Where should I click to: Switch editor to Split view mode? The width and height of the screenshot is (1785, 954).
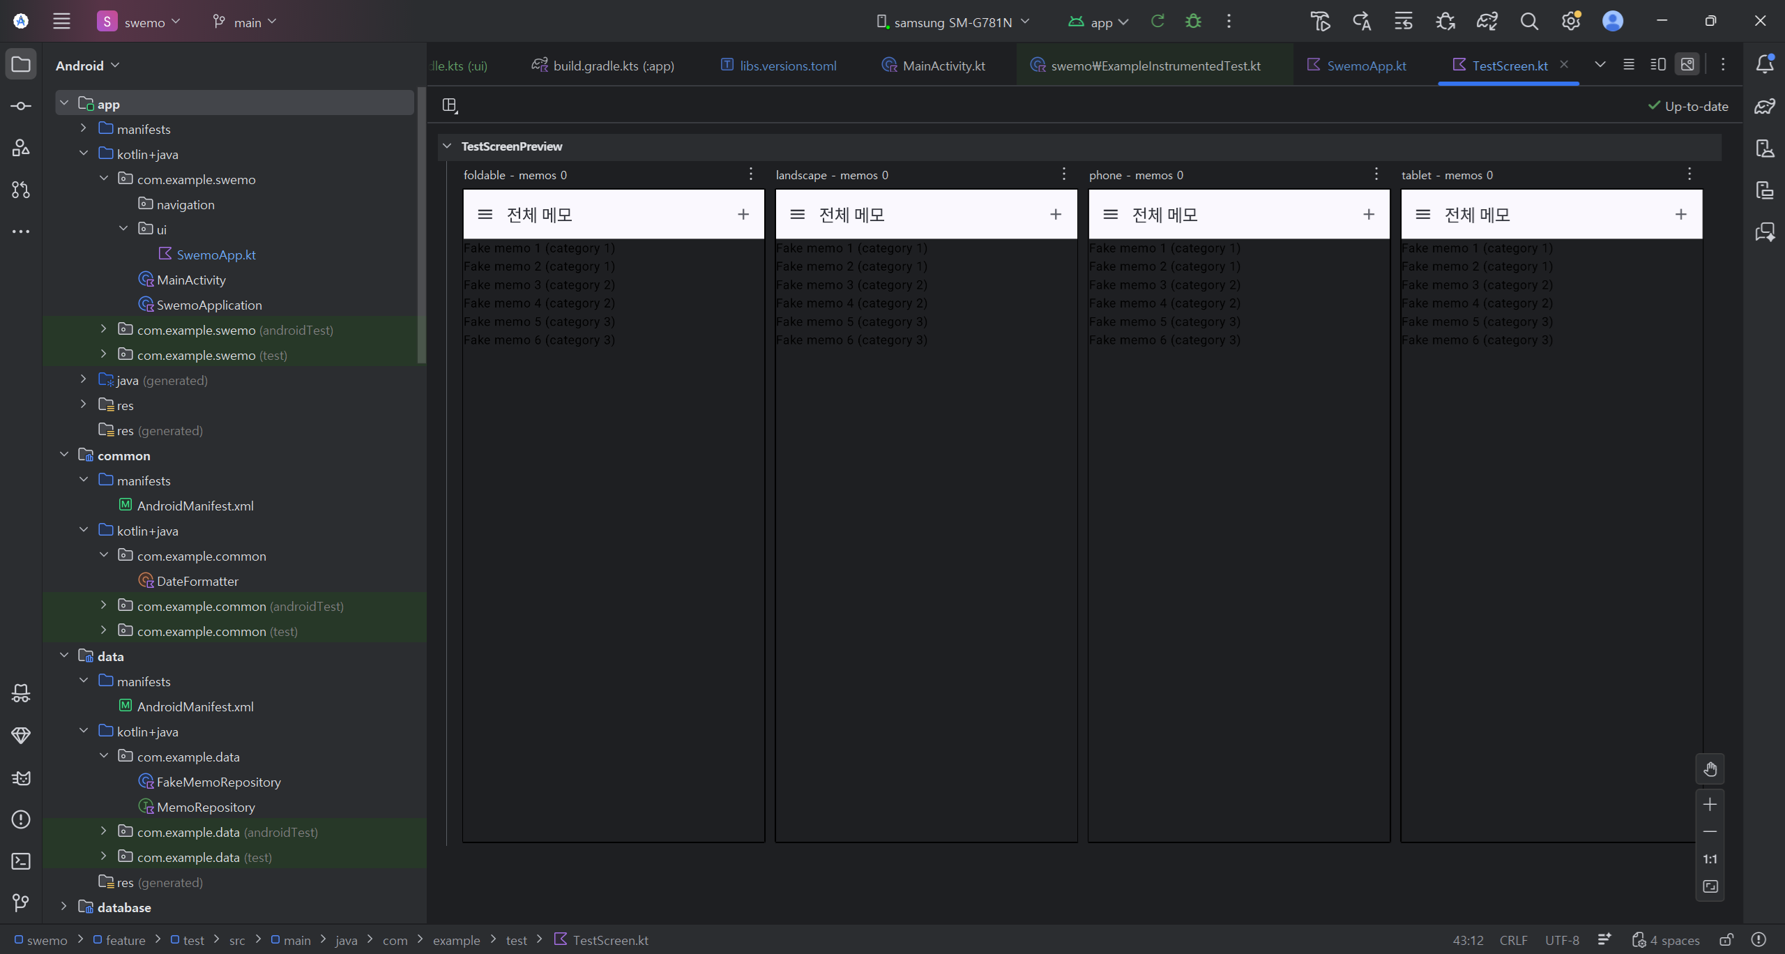(1658, 65)
